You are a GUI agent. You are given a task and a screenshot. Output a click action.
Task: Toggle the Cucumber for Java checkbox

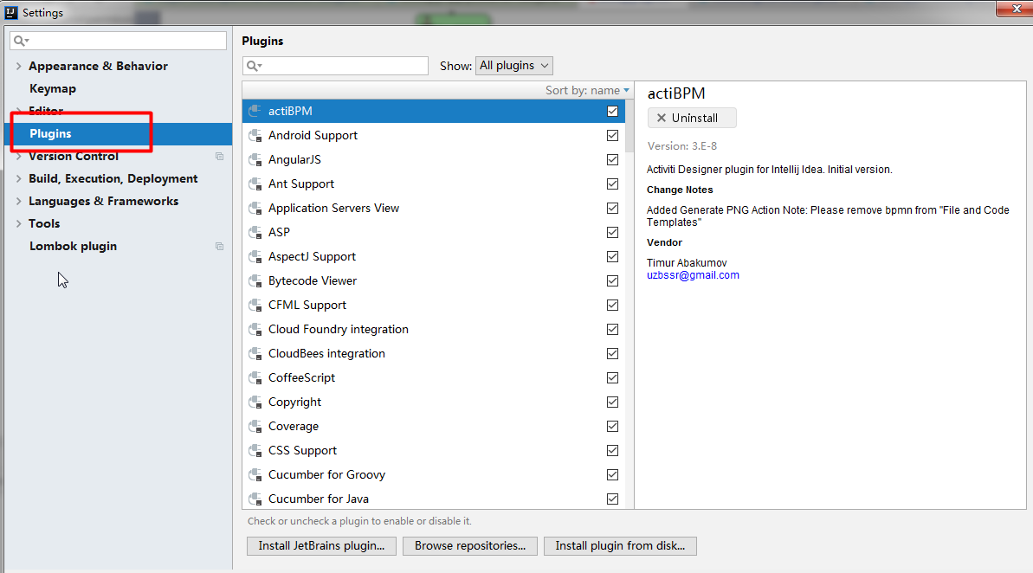tap(613, 499)
